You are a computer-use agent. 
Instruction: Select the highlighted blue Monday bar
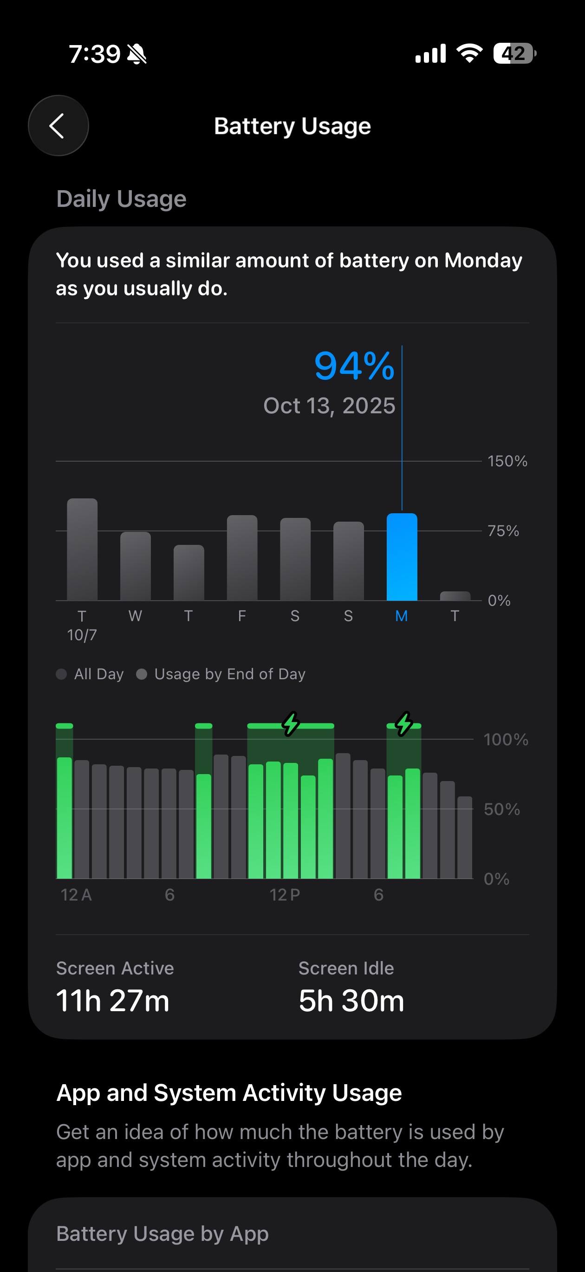point(402,557)
